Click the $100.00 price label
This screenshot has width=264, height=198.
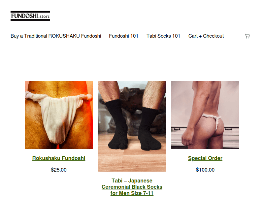tap(205, 170)
